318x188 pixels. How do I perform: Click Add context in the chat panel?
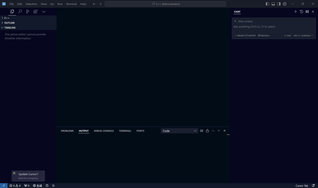click(x=243, y=21)
